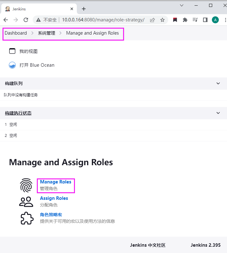Viewport: 227px width, 253px height.
Task: Click the 构建队列 heading
Action: click(14, 83)
